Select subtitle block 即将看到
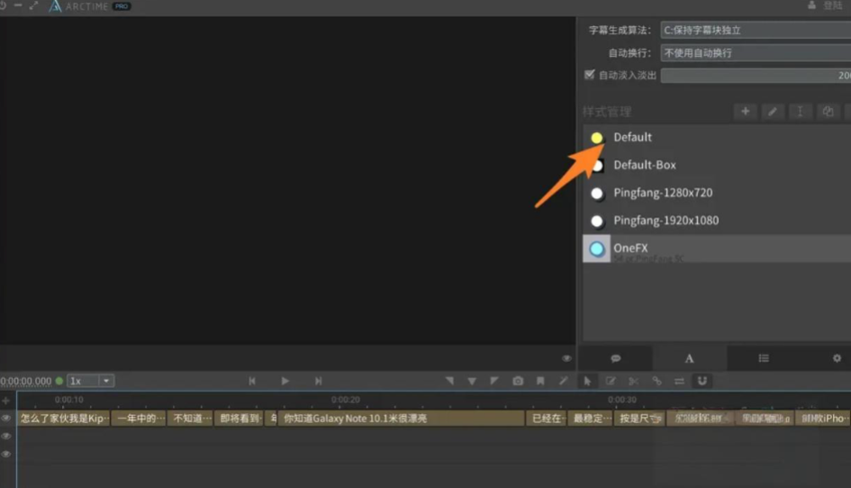851x488 pixels. point(239,418)
